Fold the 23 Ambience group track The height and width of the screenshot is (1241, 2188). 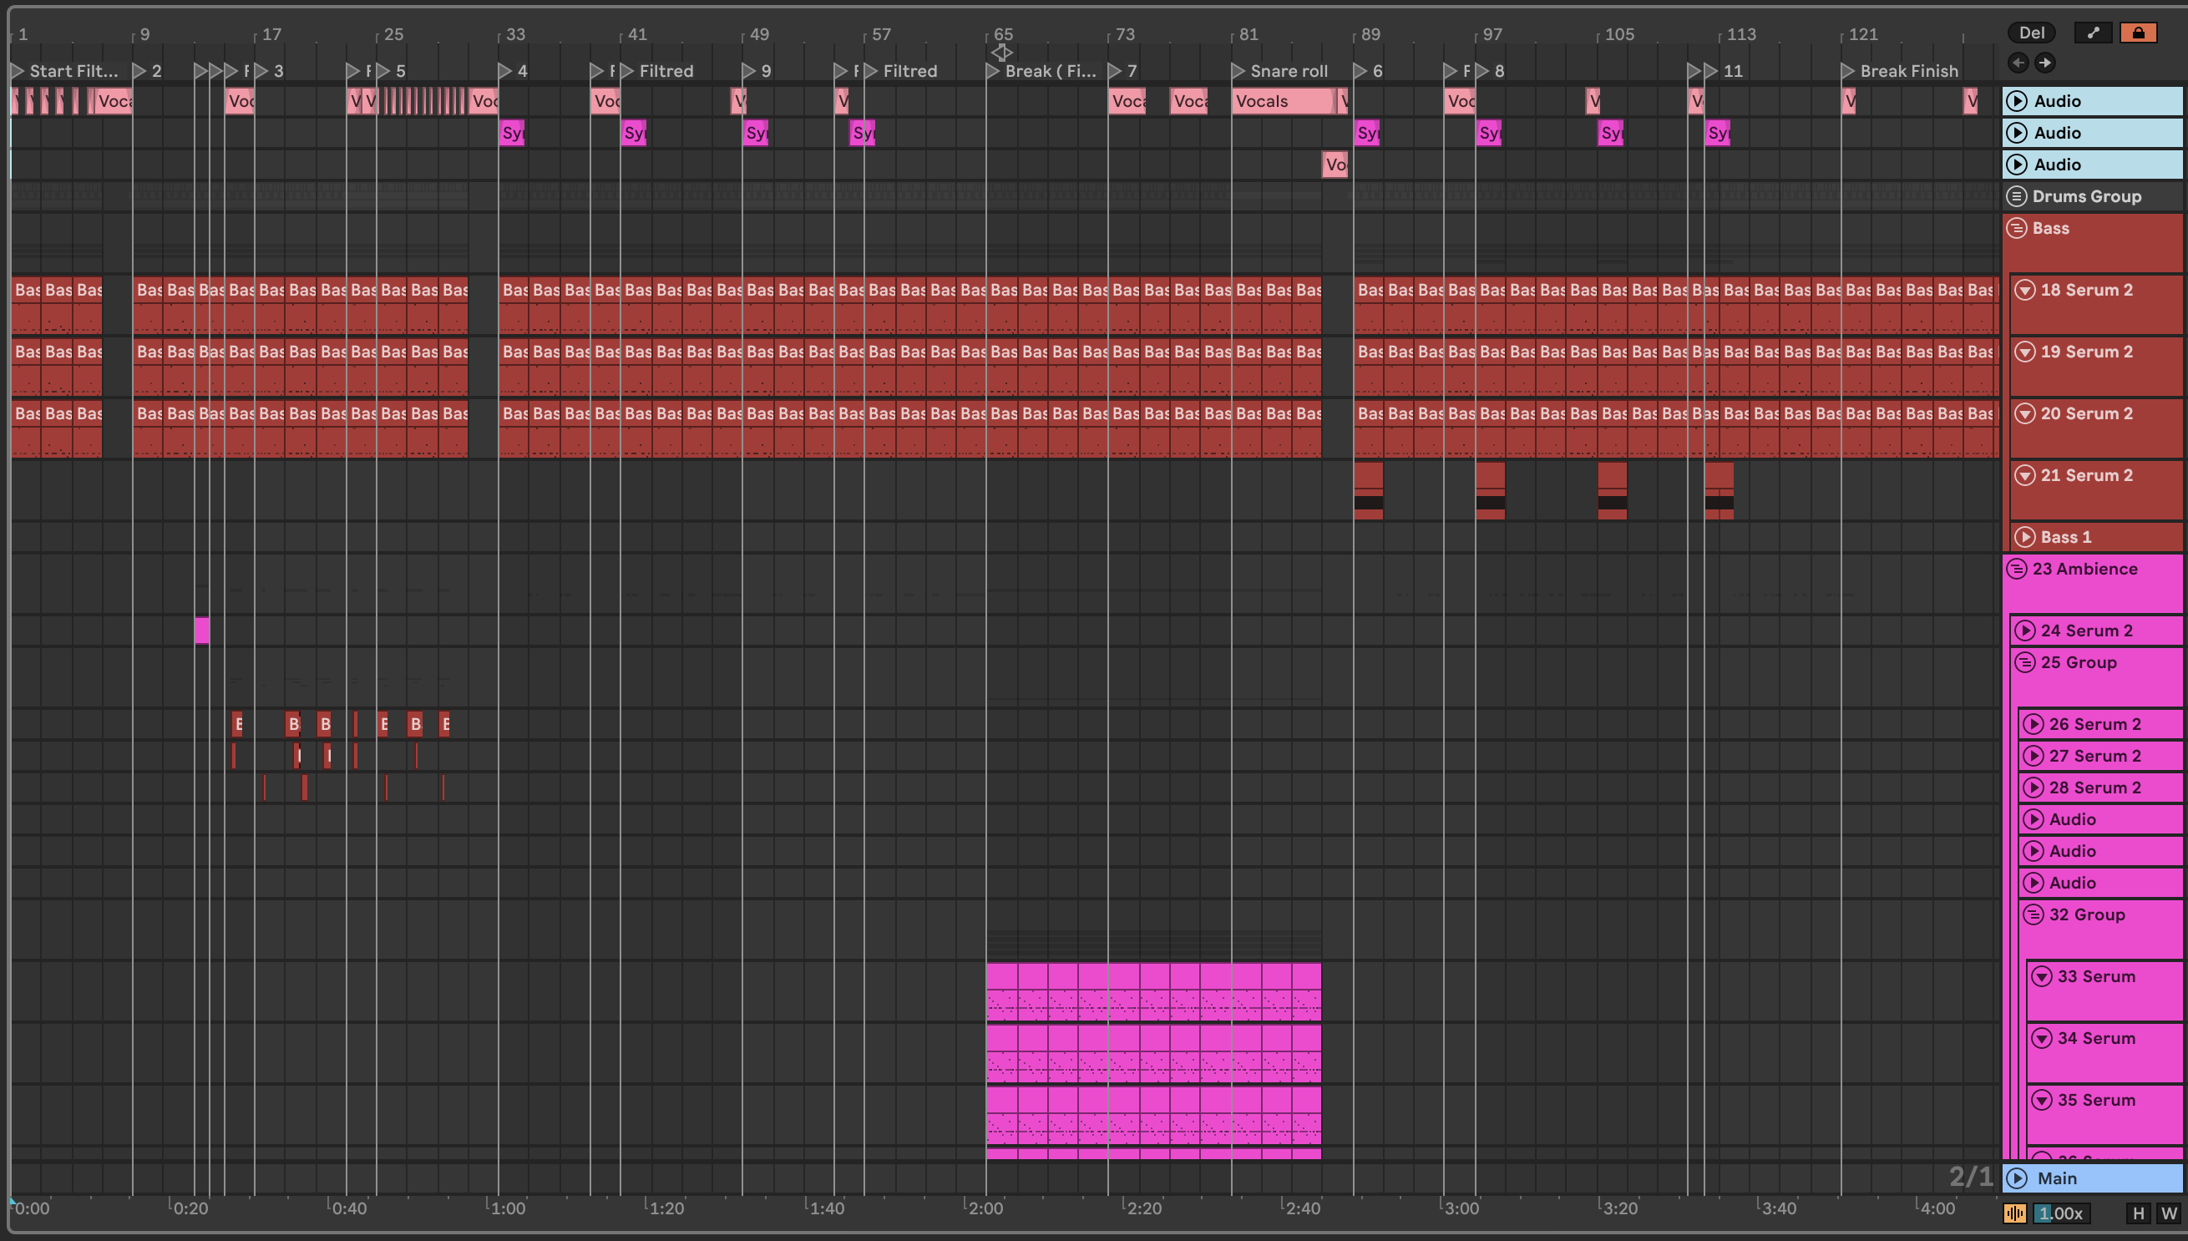2017,569
